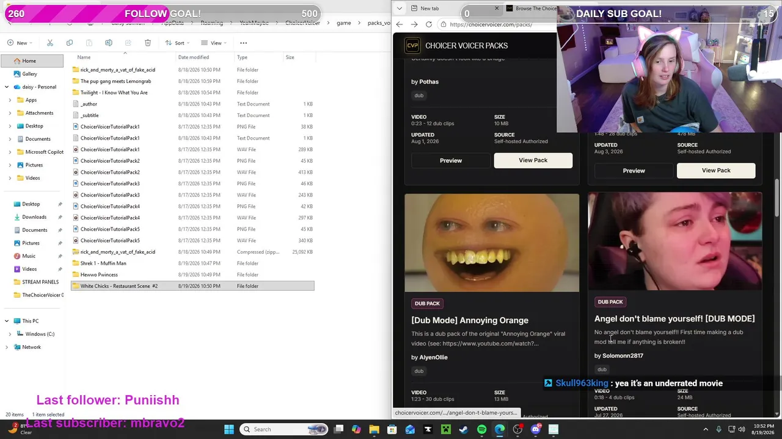Select The pup gang meets Lemongrab folder
Viewport: 782px width, 439px height.
[x=115, y=81]
